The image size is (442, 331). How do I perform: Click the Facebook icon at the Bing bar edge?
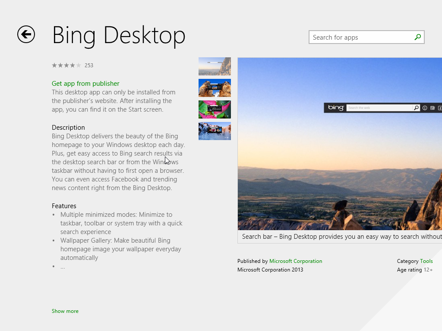click(x=440, y=108)
